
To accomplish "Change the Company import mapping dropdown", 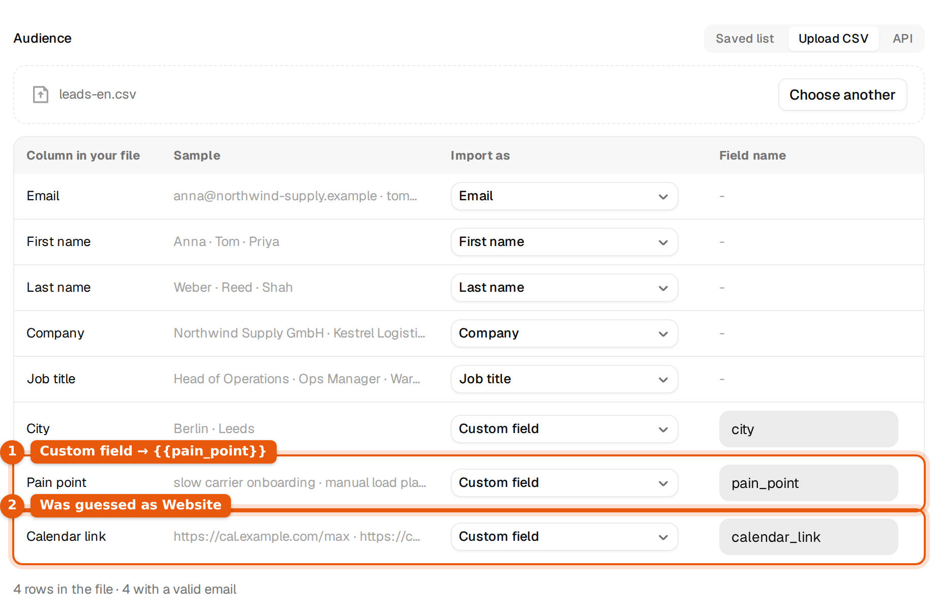I will coord(564,333).
